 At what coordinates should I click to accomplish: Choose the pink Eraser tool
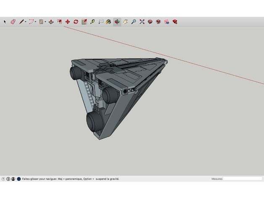(13, 22)
